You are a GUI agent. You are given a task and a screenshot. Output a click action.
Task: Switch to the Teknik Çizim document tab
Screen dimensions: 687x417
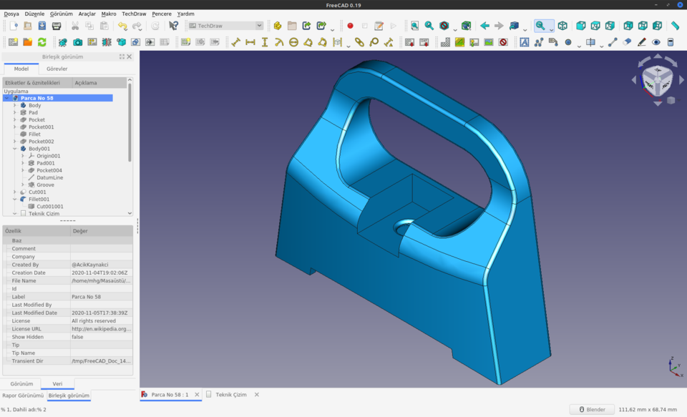pyautogui.click(x=230, y=395)
